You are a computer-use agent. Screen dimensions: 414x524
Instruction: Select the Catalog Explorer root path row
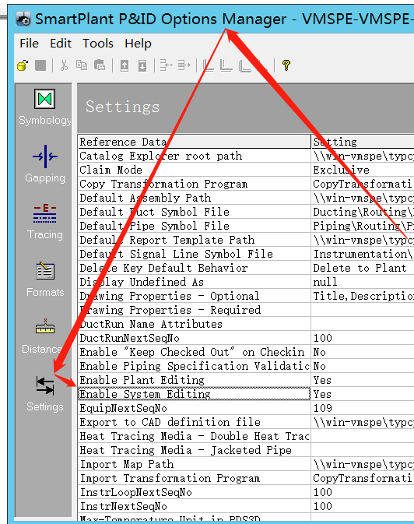coord(194,156)
